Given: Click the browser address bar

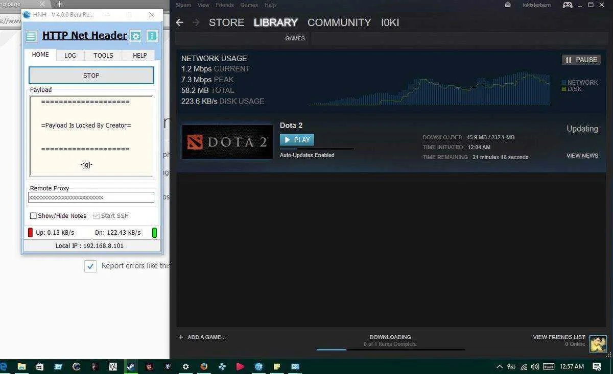Looking at the screenshot, I should click(11, 21).
